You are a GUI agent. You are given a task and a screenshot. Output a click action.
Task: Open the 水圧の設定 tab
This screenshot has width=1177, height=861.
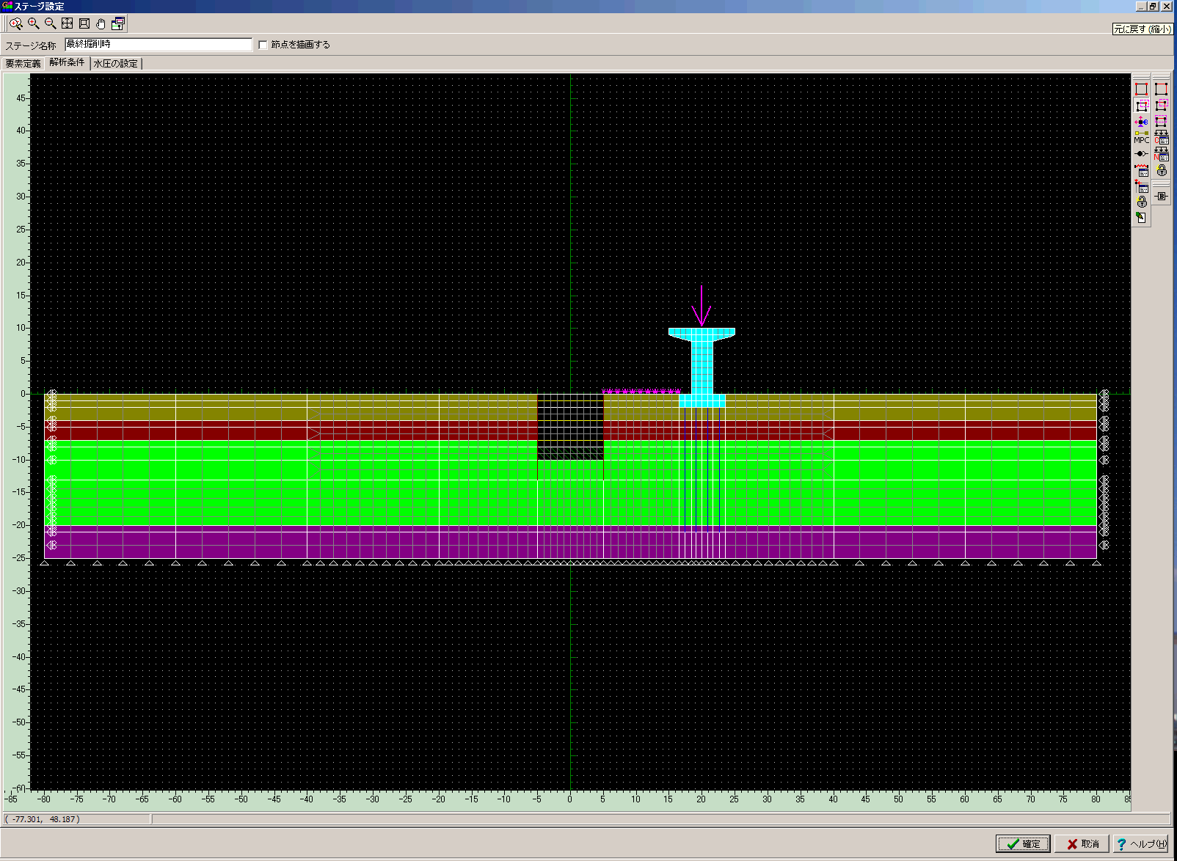(x=115, y=64)
